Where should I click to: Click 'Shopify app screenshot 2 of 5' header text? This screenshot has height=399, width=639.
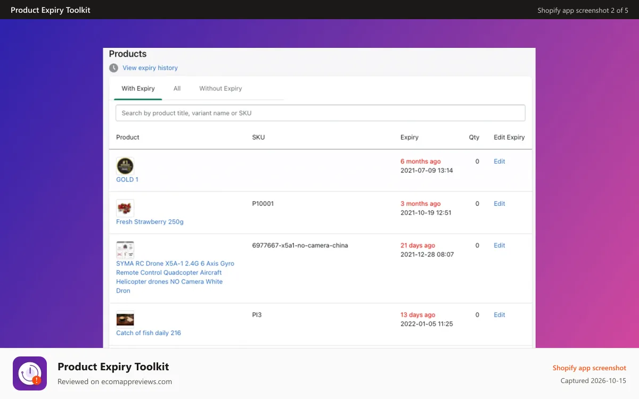point(583,10)
